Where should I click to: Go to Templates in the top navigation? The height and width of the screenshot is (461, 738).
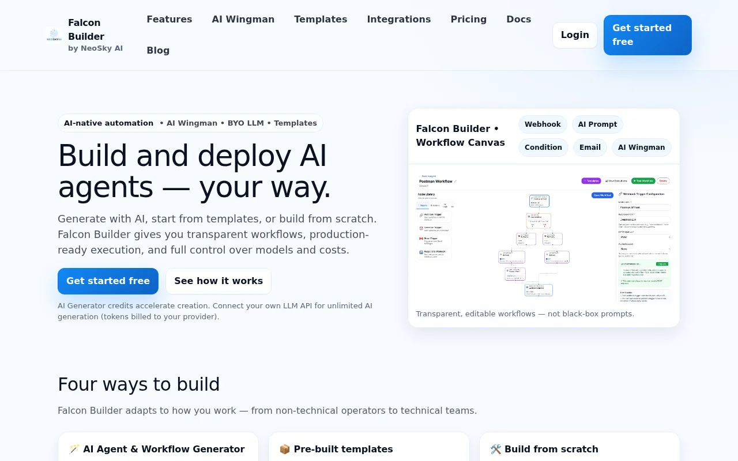[x=321, y=19]
